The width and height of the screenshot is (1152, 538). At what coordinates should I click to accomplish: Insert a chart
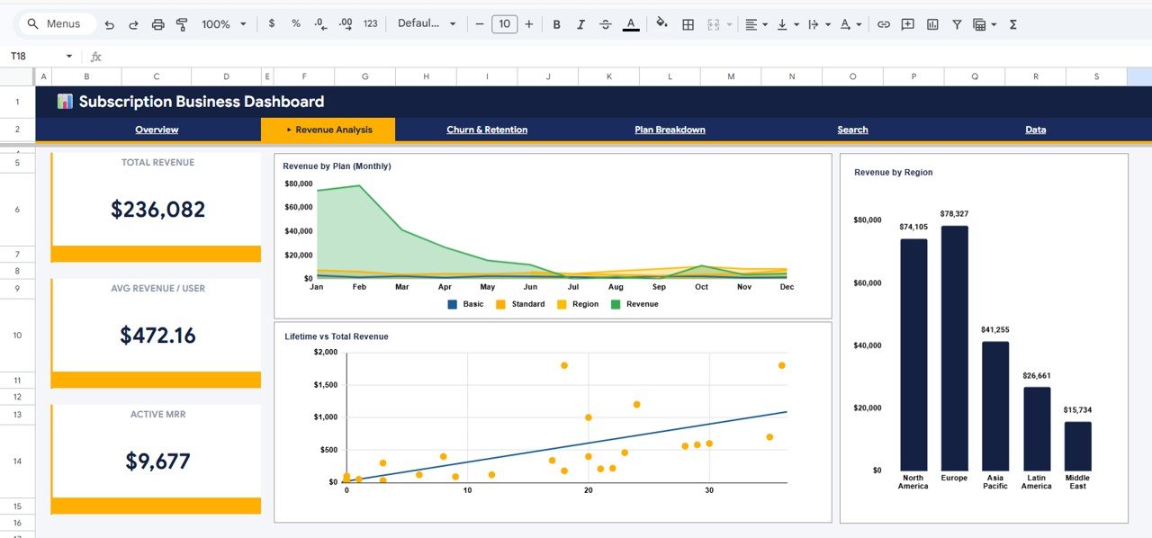(932, 24)
